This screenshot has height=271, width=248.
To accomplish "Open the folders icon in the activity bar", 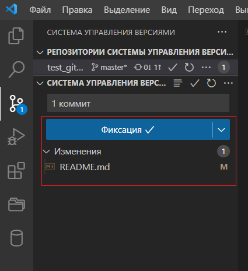I will pos(16,205).
